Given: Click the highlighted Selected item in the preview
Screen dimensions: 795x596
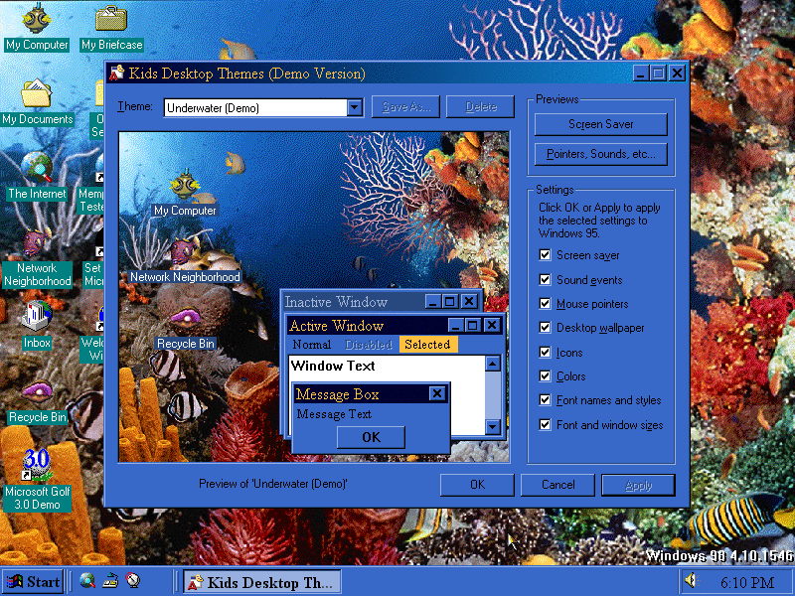Looking at the screenshot, I should pyautogui.click(x=428, y=345).
